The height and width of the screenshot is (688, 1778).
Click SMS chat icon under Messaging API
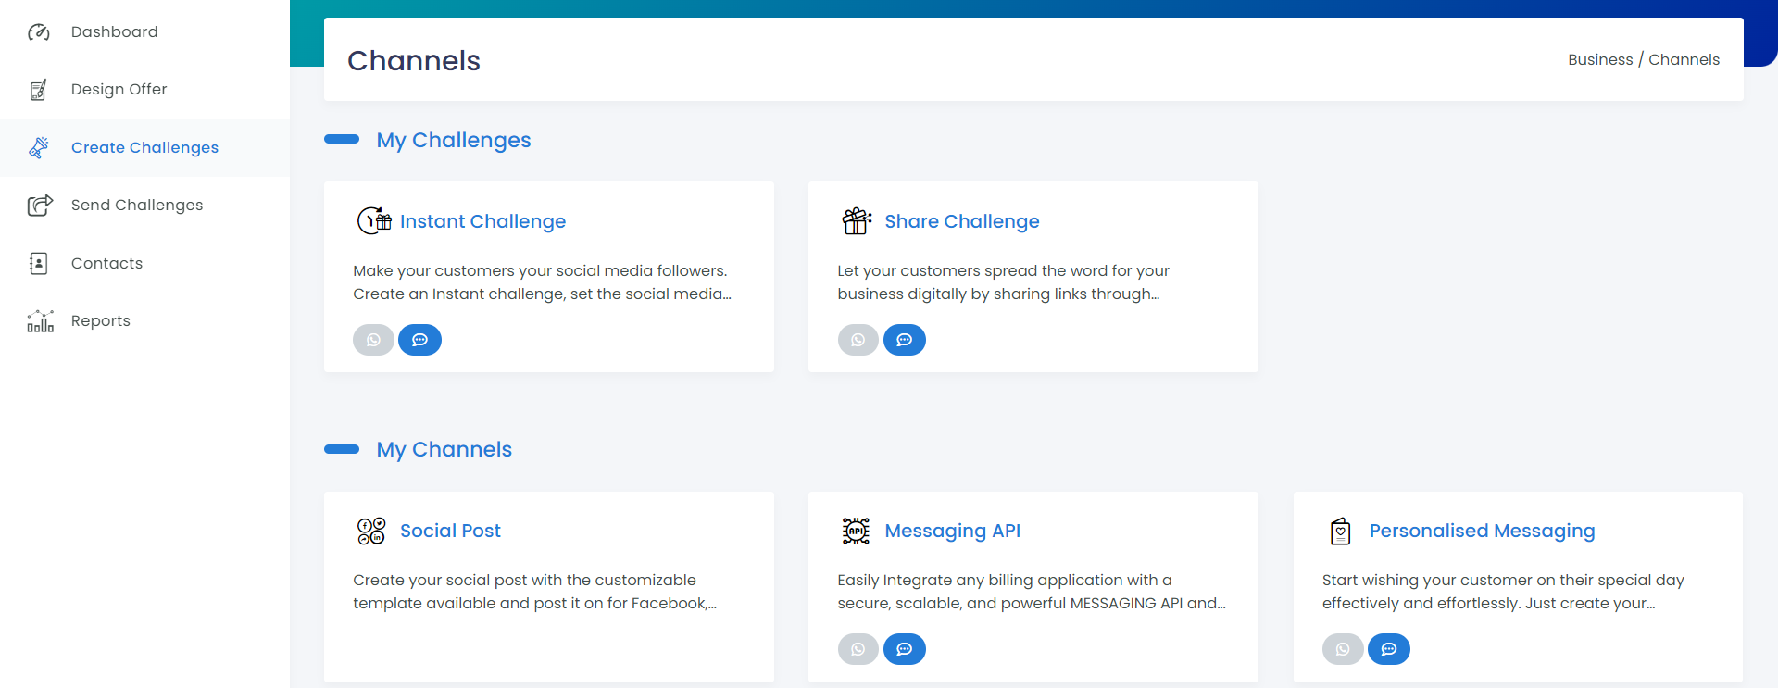tap(905, 649)
